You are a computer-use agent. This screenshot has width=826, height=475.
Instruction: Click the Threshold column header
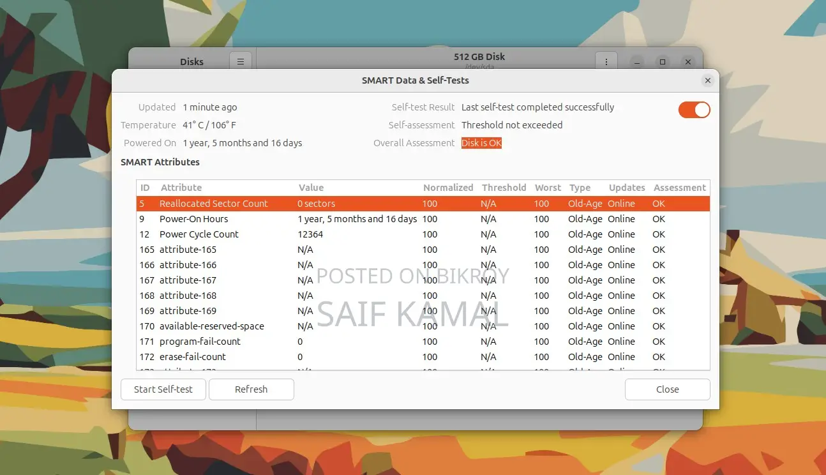click(x=504, y=188)
